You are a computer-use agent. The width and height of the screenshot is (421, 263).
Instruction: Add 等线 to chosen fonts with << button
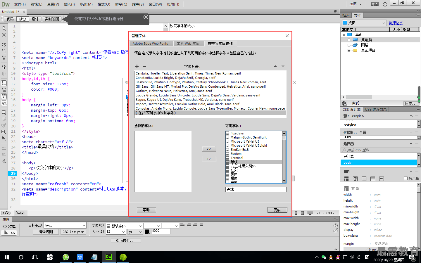tap(209, 149)
